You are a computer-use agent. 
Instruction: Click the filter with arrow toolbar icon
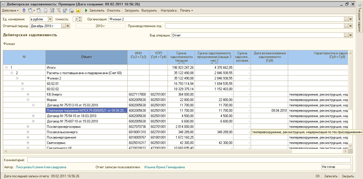(x=52, y=10)
